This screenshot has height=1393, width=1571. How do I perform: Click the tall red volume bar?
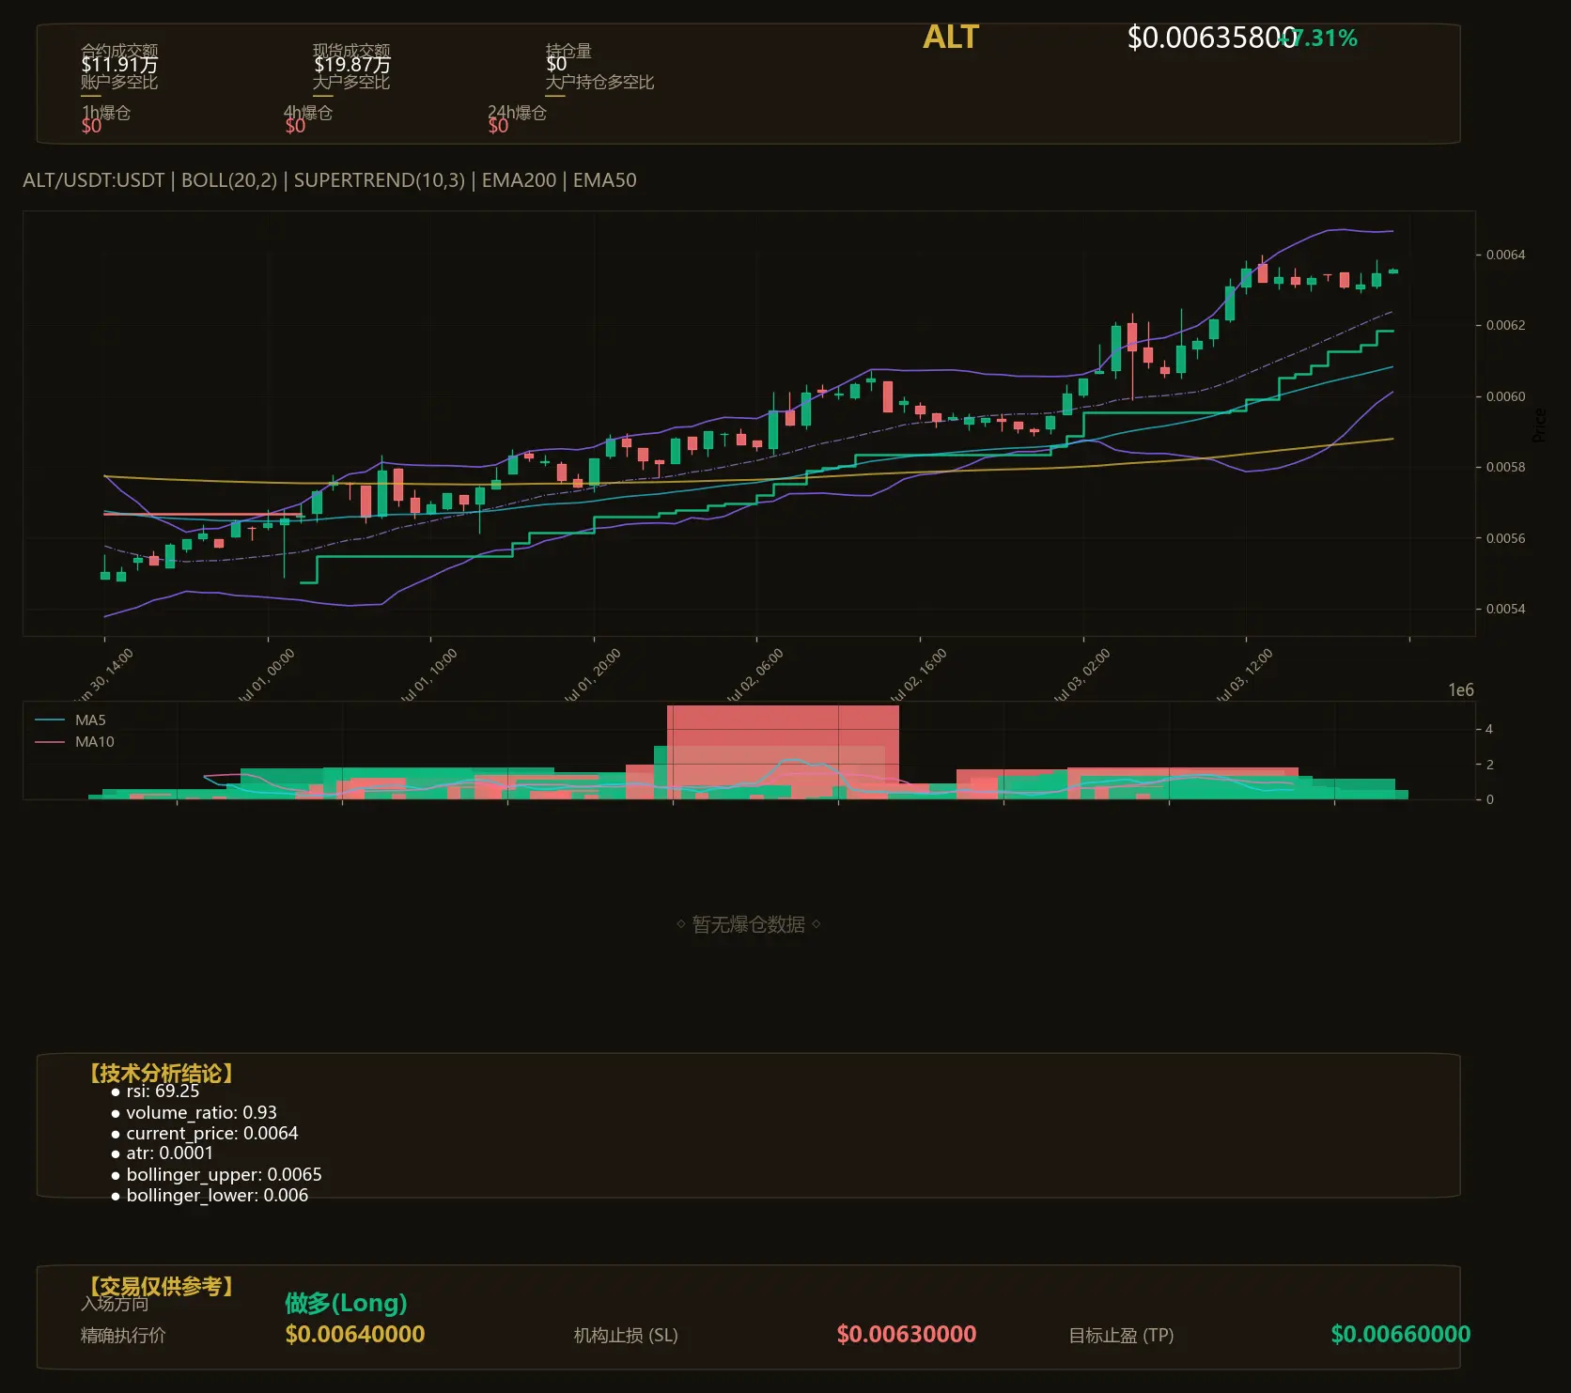pos(783,752)
